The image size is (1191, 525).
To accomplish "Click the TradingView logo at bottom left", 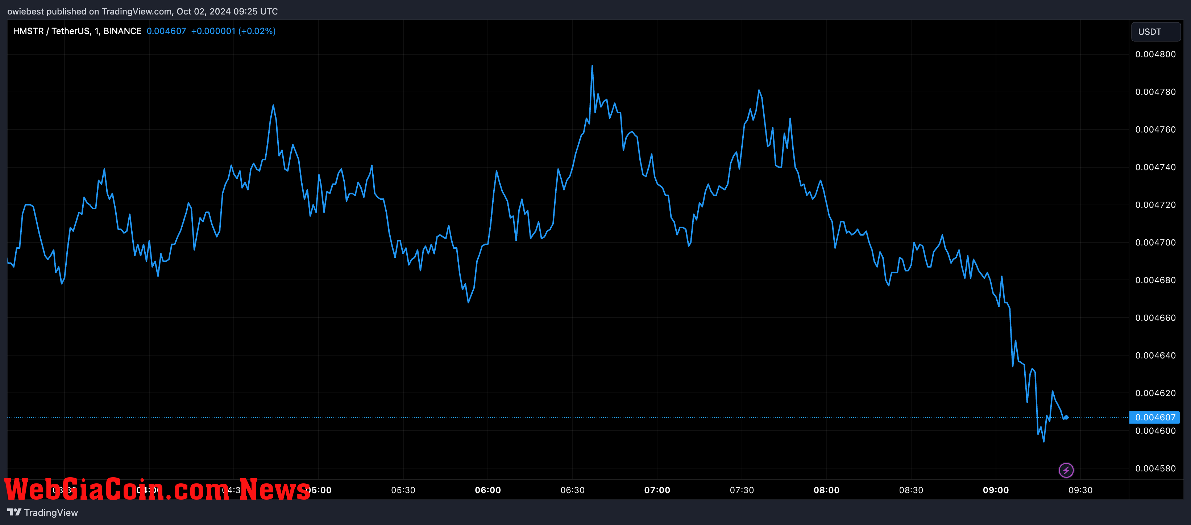I will pyautogui.click(x=42, y=513).
